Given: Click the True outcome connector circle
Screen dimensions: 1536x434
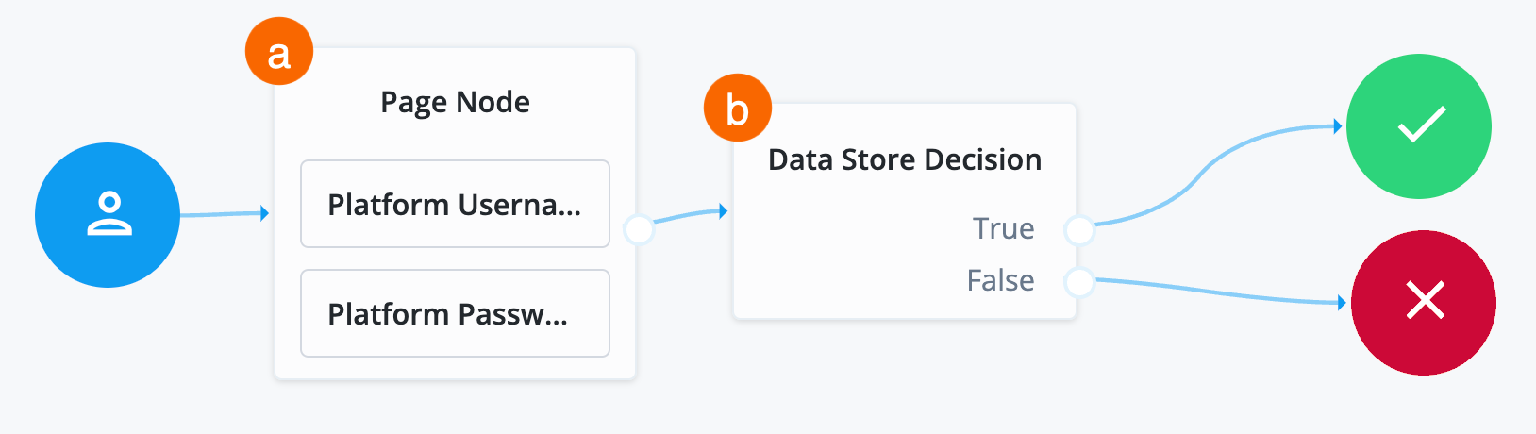Looking at the screenshot, I should point(1078,228).
